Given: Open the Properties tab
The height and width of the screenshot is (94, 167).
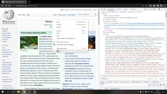Looking at the screenshot, I should coord(146,82).
